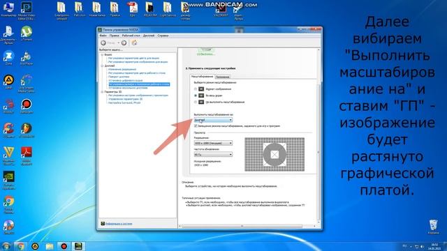Open the Правка menu

click(x=114, y=36)
